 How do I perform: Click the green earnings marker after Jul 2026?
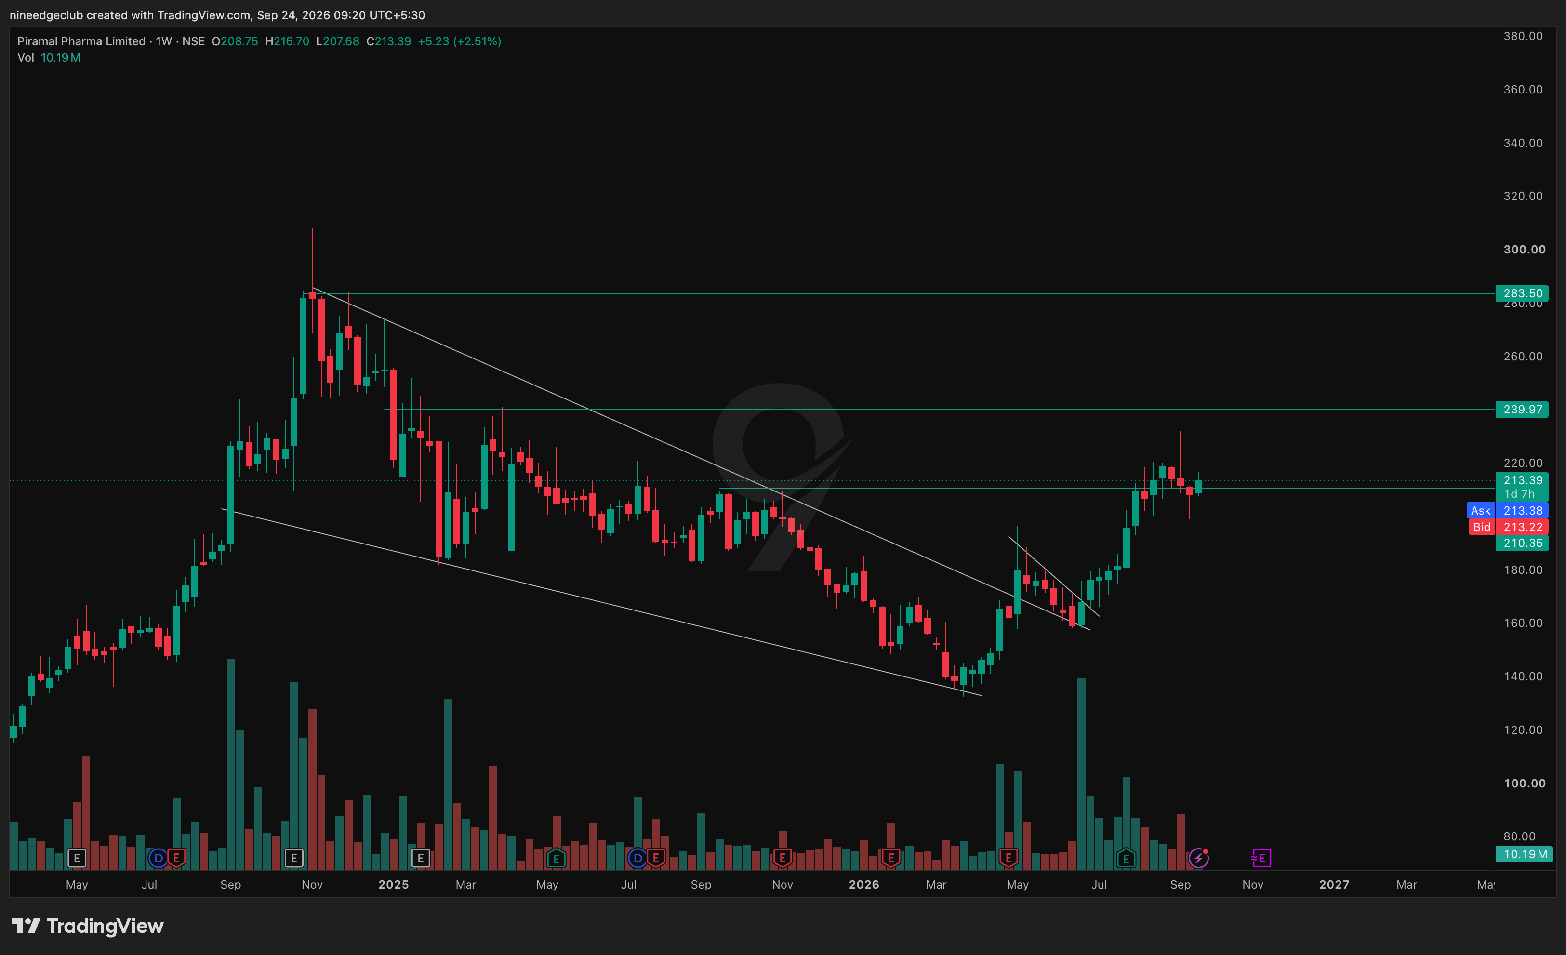point(1126,859)
